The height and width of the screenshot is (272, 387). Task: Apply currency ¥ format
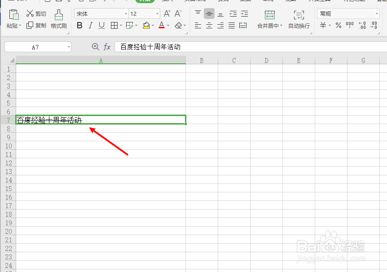(x=323, y=25)
